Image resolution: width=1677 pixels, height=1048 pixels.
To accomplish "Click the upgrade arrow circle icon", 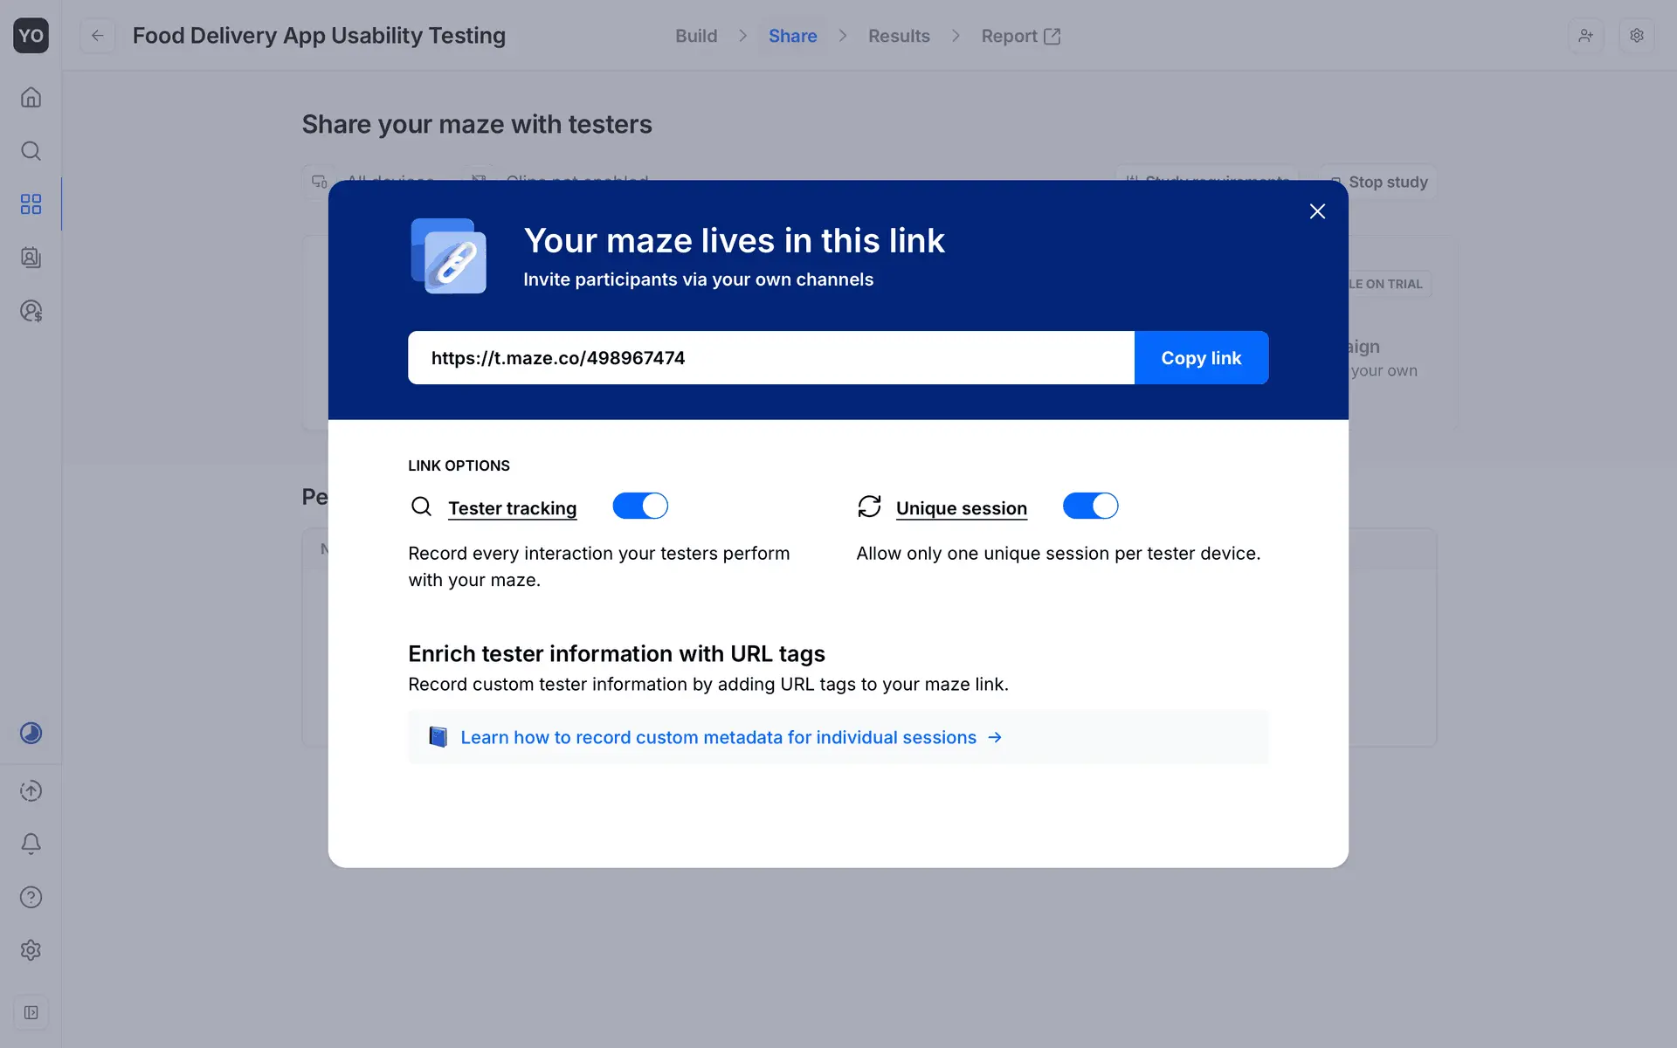I will coord(31,790).
